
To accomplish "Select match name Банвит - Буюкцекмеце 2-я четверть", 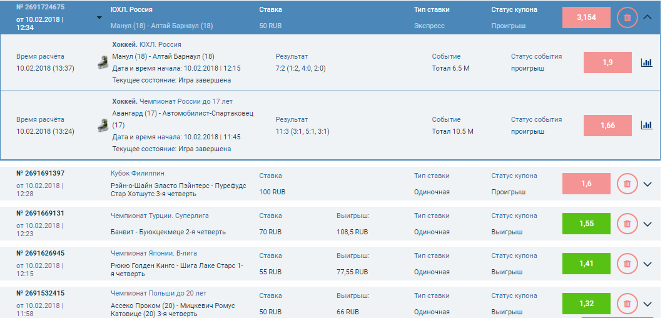I will [x=168, y=232].
